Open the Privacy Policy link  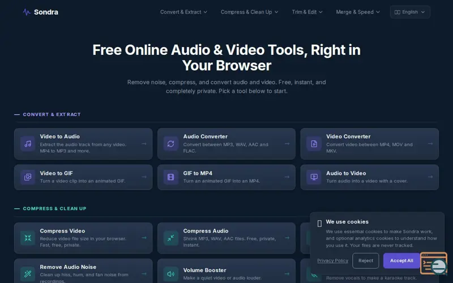(332, 260)
